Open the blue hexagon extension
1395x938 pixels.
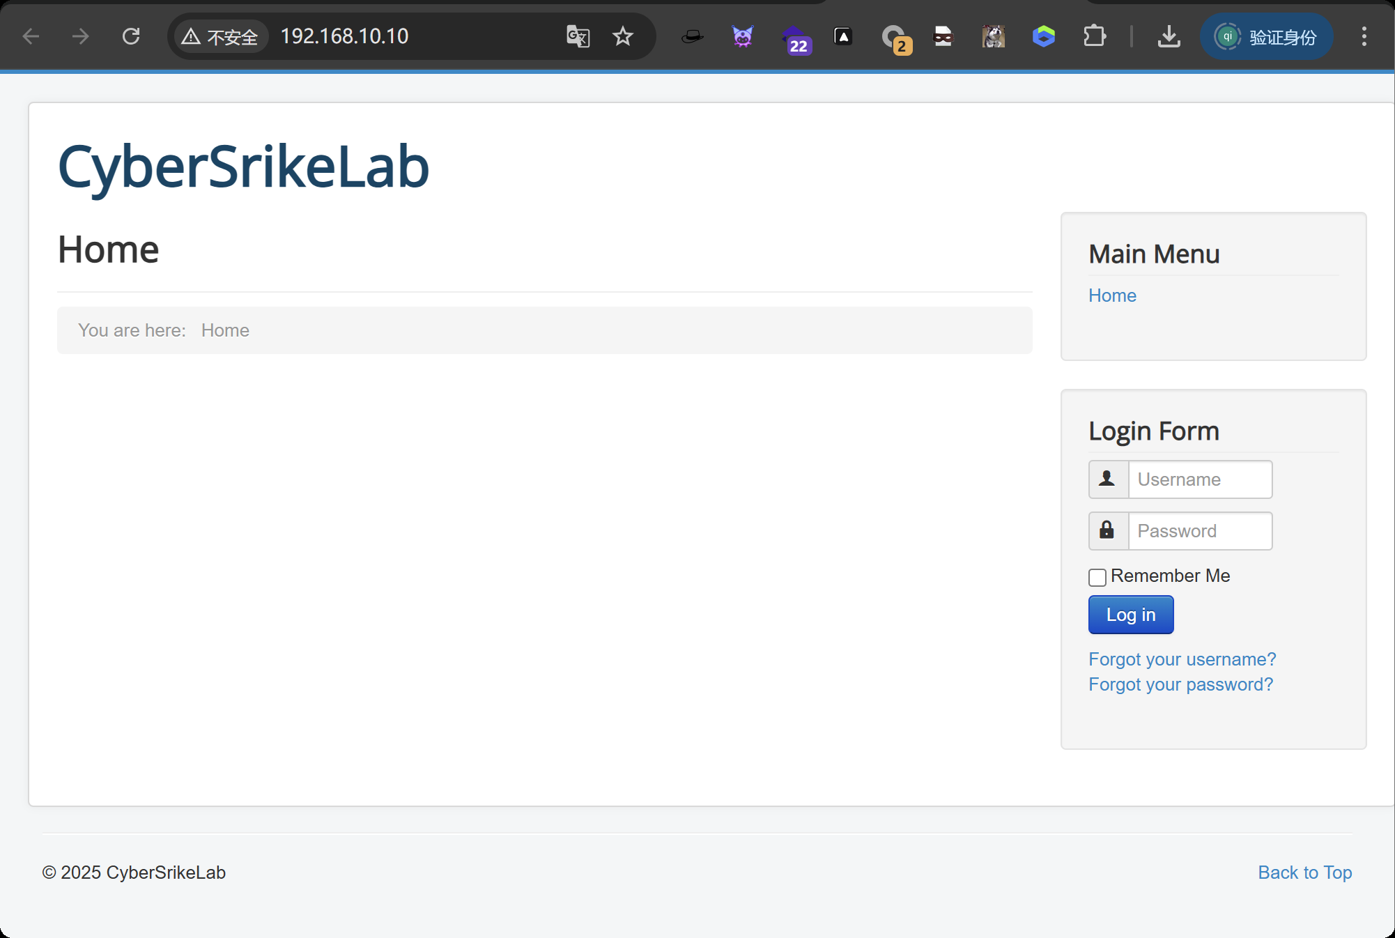tap(1043, 36)
